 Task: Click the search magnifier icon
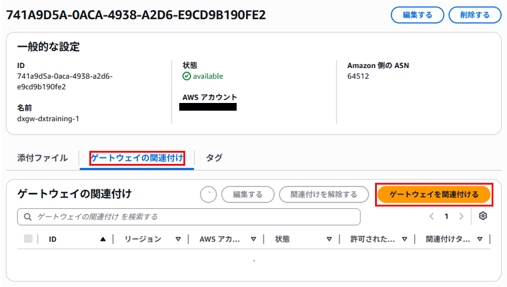[x=28, y=217]
